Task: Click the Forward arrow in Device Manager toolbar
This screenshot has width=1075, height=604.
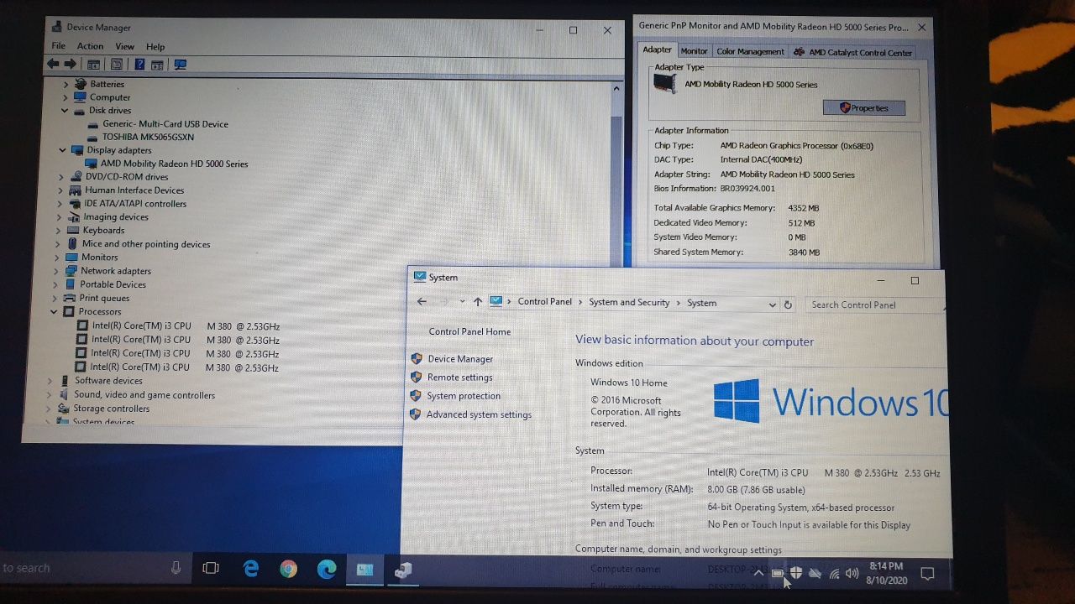Action: [71, 64]
